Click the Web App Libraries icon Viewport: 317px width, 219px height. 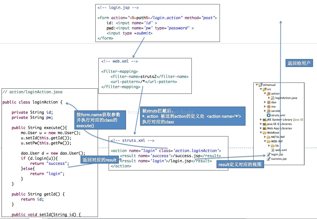pos(265,128)
